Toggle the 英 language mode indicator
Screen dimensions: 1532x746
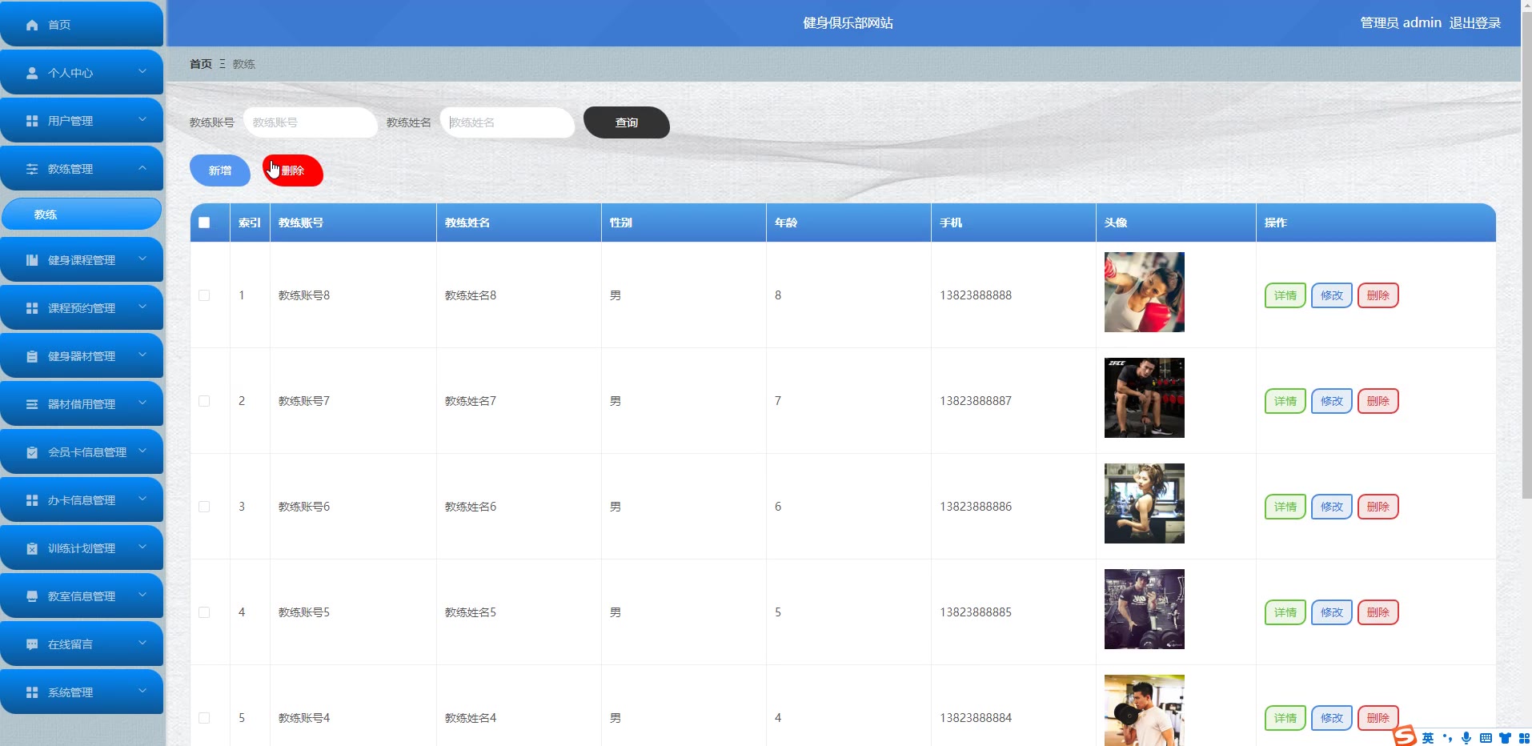click(1428, 738)
